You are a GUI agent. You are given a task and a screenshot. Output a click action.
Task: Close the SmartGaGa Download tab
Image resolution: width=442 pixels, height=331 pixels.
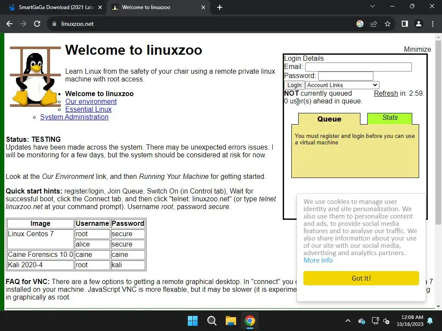point(100,8)
